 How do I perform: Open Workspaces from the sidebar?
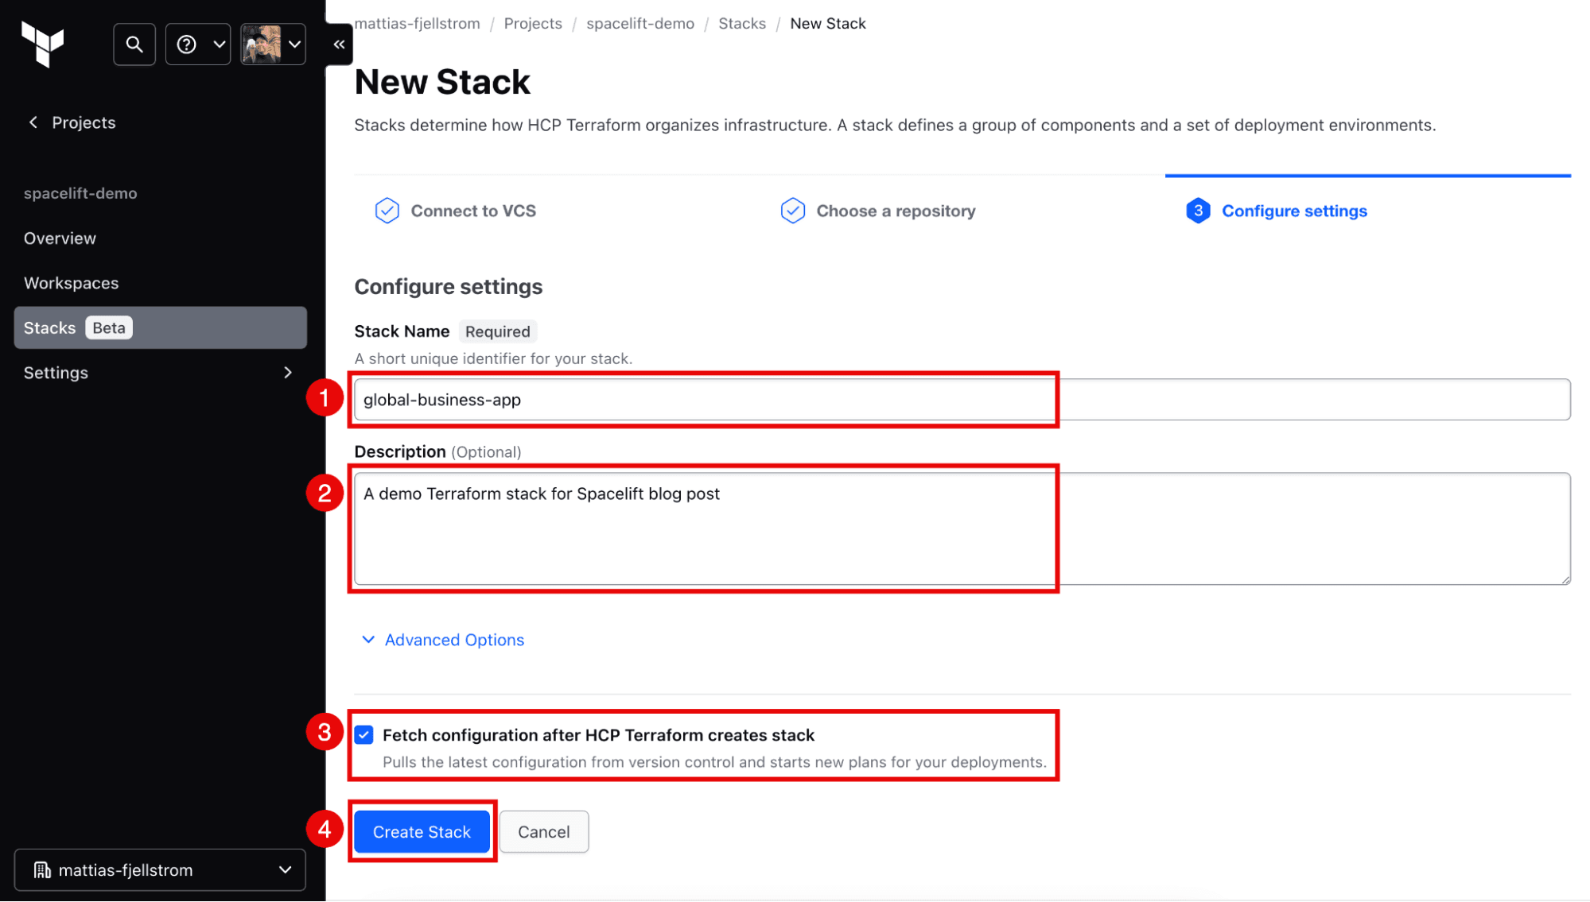70,282
